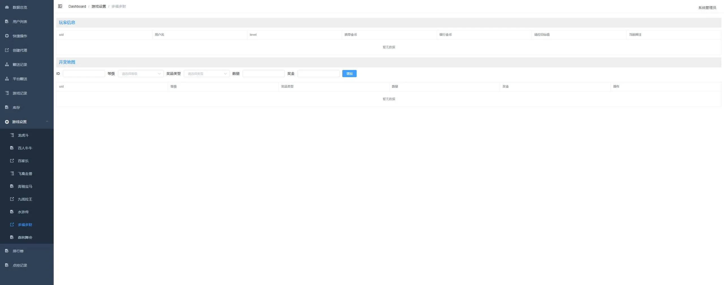Click the 快捷操作 icon in sidebar

(x=7, y=36)
